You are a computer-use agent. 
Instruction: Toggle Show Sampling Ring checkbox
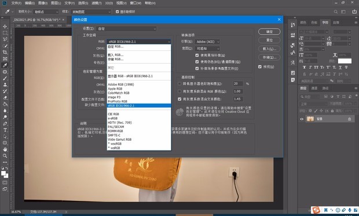point(117,12)
